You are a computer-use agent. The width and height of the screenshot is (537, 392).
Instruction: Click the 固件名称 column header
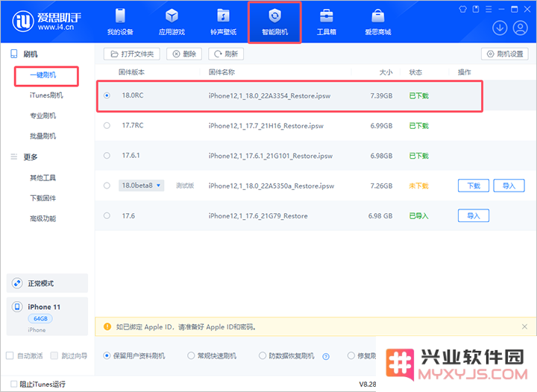pyautogui.click(x=222, y=72)
